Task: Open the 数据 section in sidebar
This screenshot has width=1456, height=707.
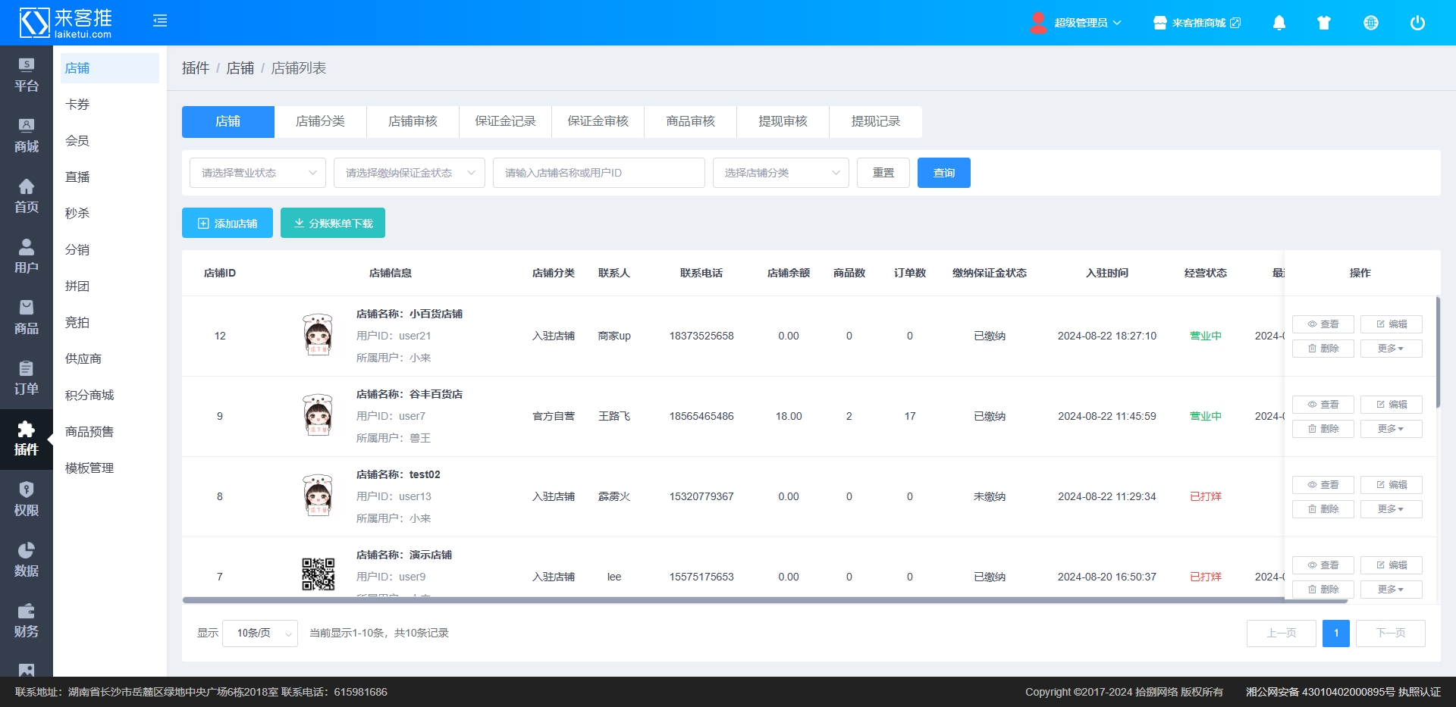Action: point(27,560)
